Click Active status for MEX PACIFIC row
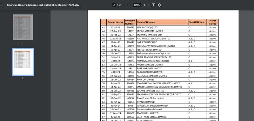The height and width of the screenshot is (121, 254). 212,27
